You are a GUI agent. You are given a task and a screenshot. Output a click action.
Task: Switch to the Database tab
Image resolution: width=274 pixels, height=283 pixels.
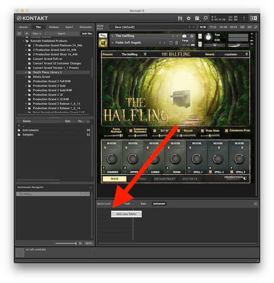tap(54, 27)
